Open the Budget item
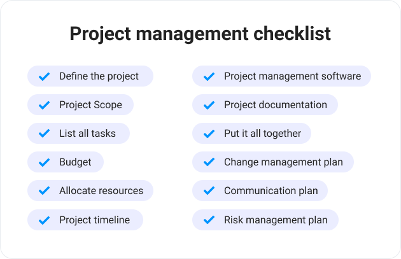 pos(66,162)
